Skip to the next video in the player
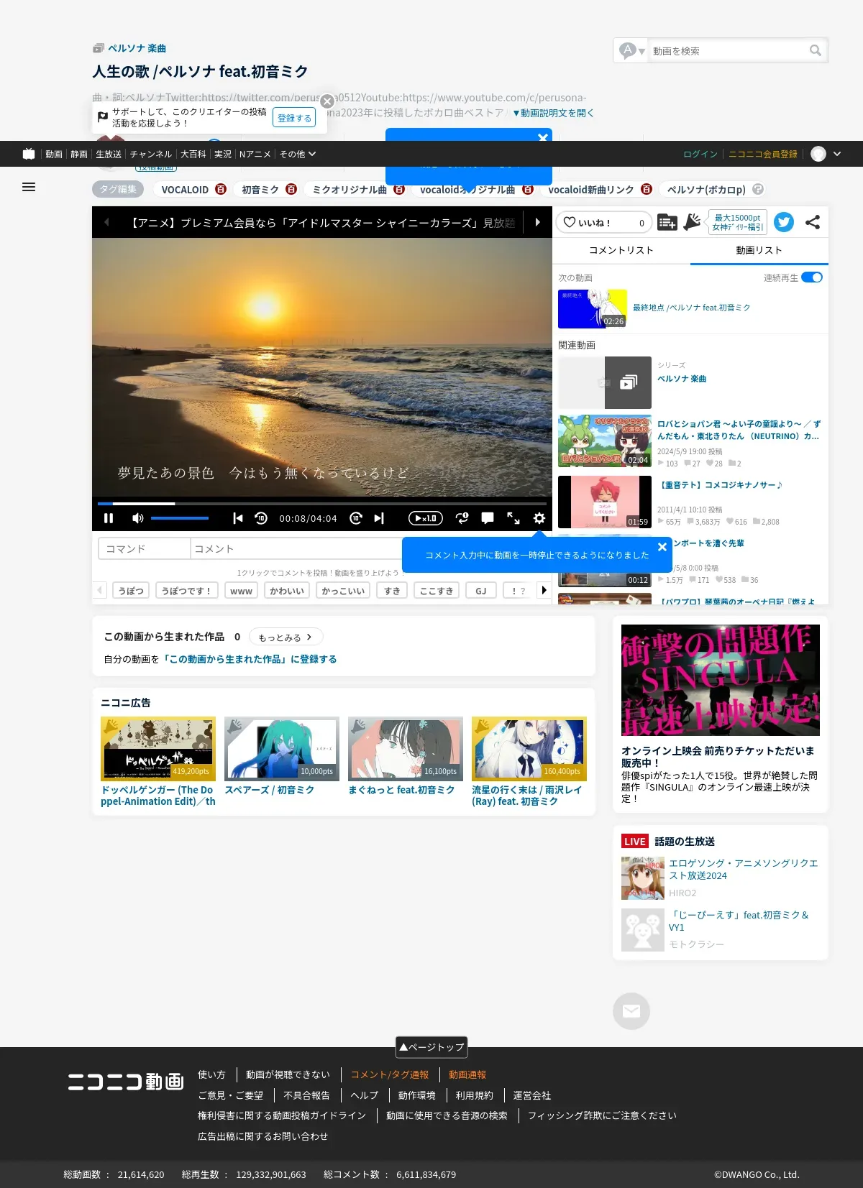Screen dimensions: 863x1188 [379, 518]
